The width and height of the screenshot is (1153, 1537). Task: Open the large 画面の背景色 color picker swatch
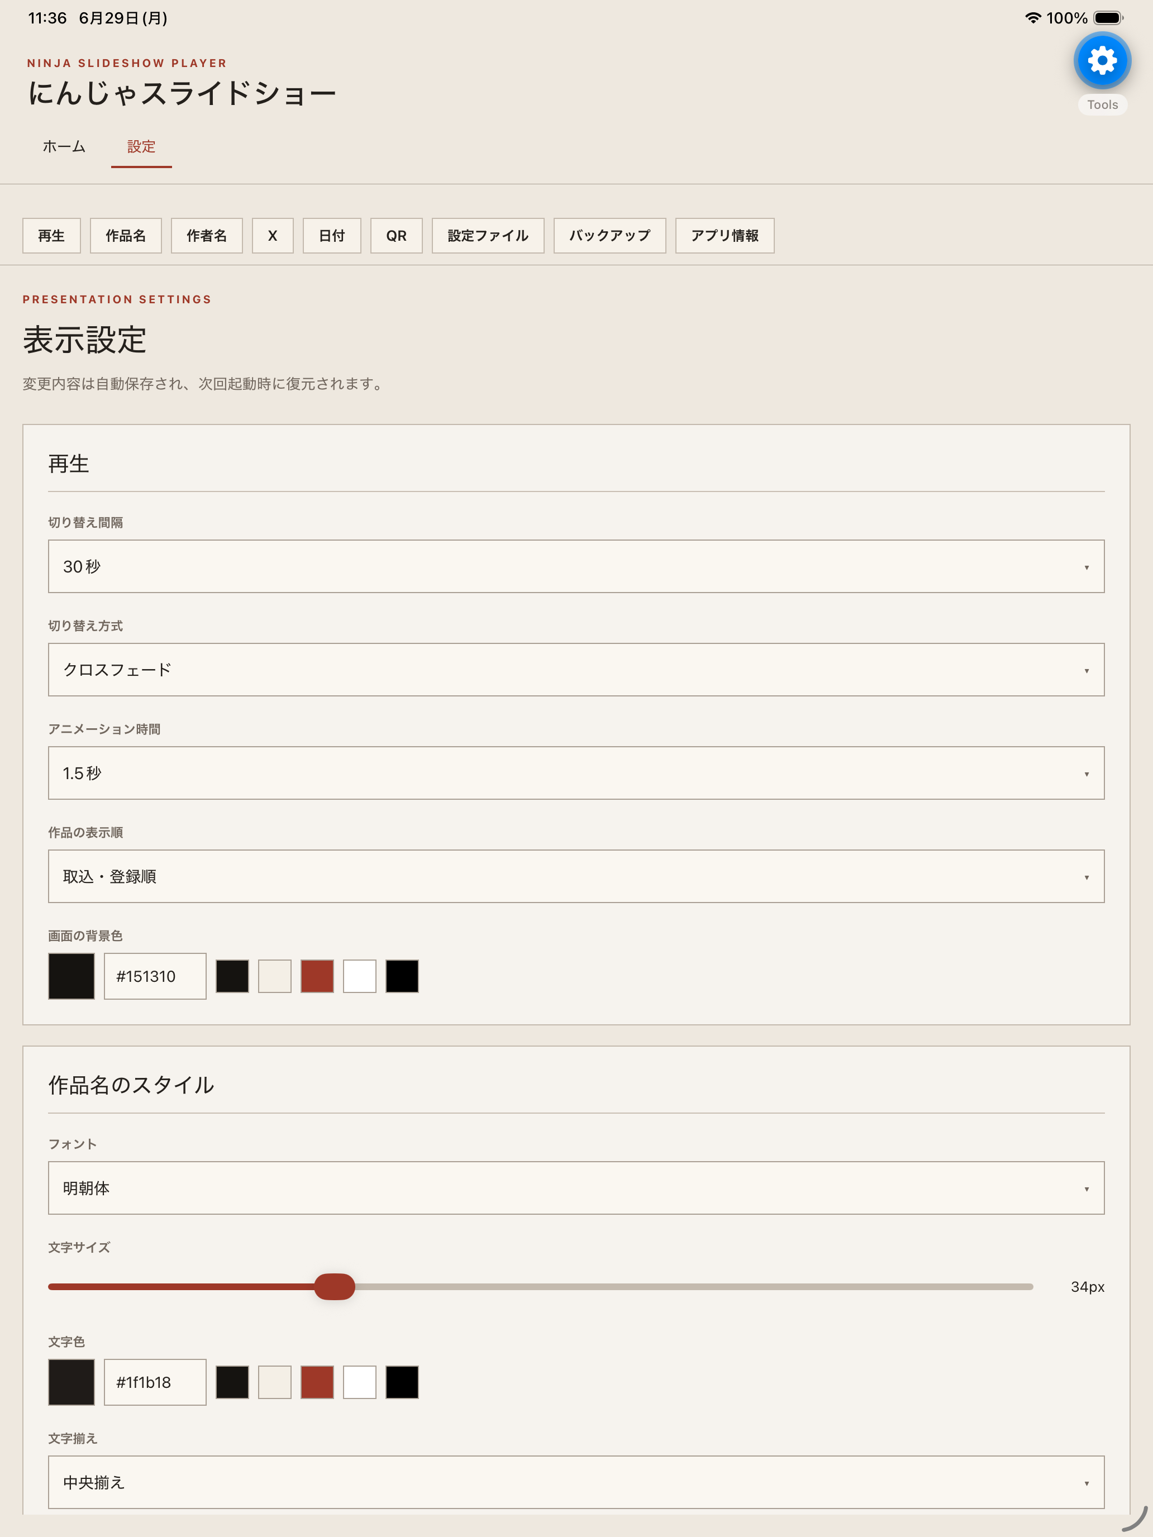coord(72,976)
